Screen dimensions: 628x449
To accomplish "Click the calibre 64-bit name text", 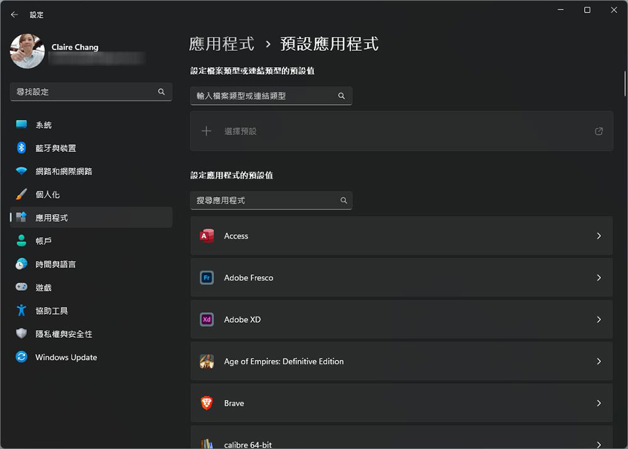I will click(x=247, y=445).
